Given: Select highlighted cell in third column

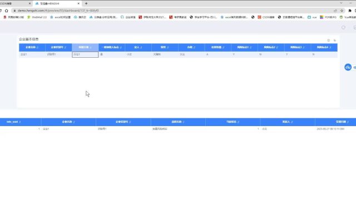Looking at the screenshot, I should (x=85, y=54).
